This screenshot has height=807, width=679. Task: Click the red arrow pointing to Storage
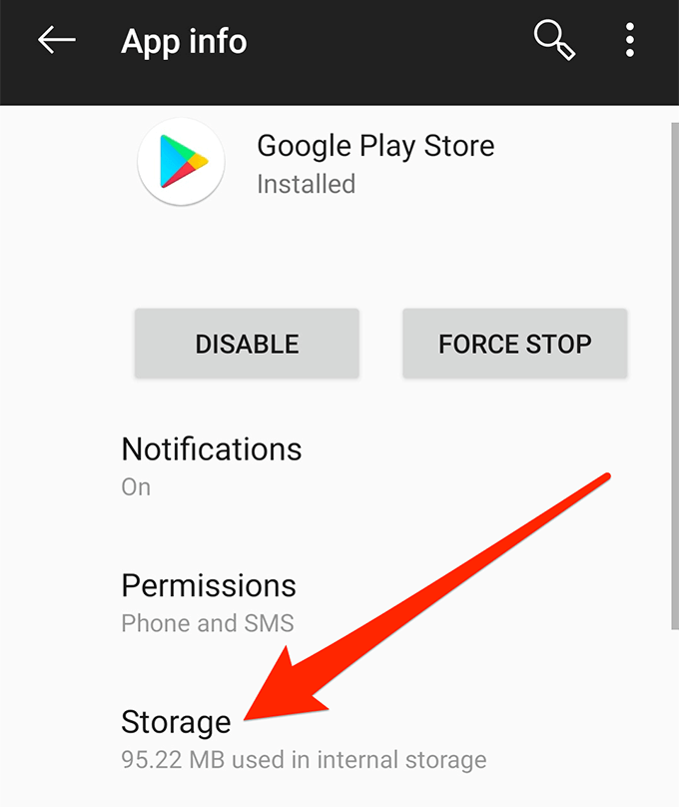(427, 597)
